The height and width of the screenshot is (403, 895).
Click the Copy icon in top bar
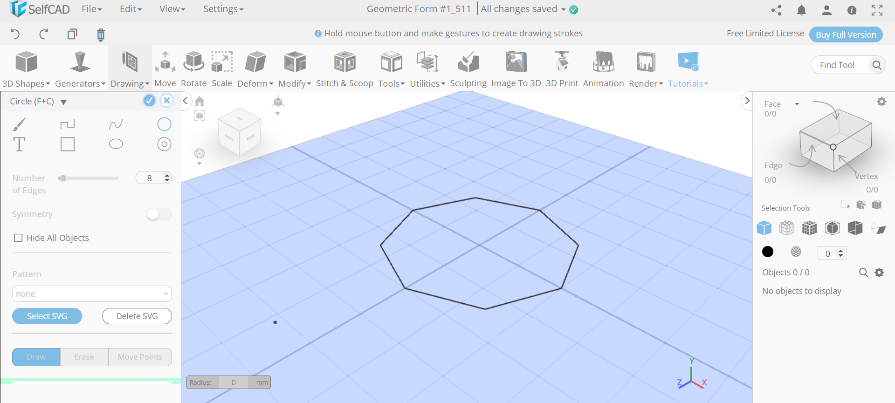72,34
